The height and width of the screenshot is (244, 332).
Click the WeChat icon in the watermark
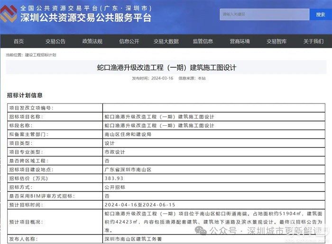pos(203,231)
